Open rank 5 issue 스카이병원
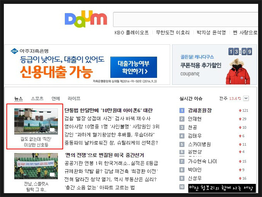Screen dimensions: 262x197 tap(199, 144)
